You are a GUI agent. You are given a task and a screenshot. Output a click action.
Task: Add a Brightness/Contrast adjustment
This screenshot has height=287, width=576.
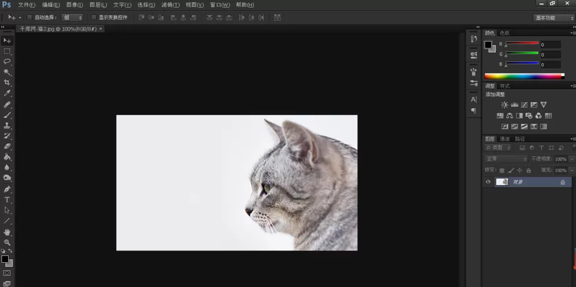pyautogui.click(x=505, y=105)
